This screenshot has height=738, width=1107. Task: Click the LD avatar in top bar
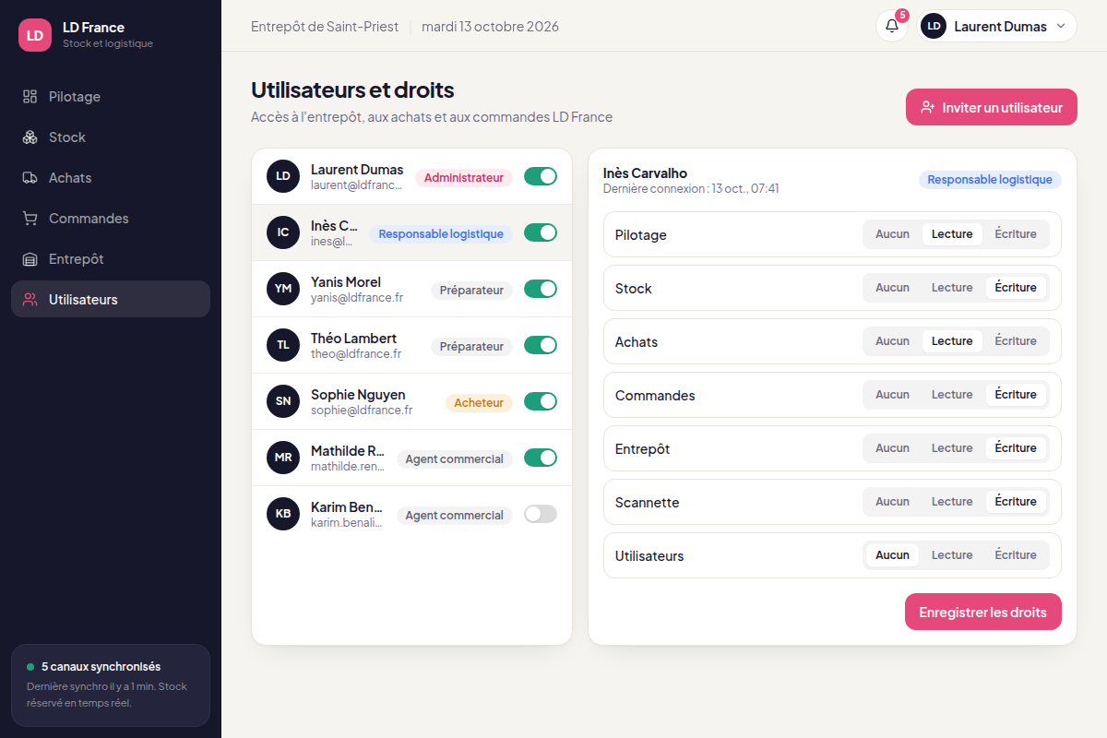[x=934, y=26]
